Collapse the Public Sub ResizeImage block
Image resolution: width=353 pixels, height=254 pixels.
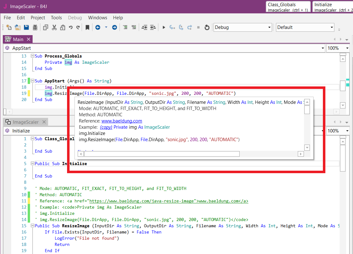click(x=32, y=226)
